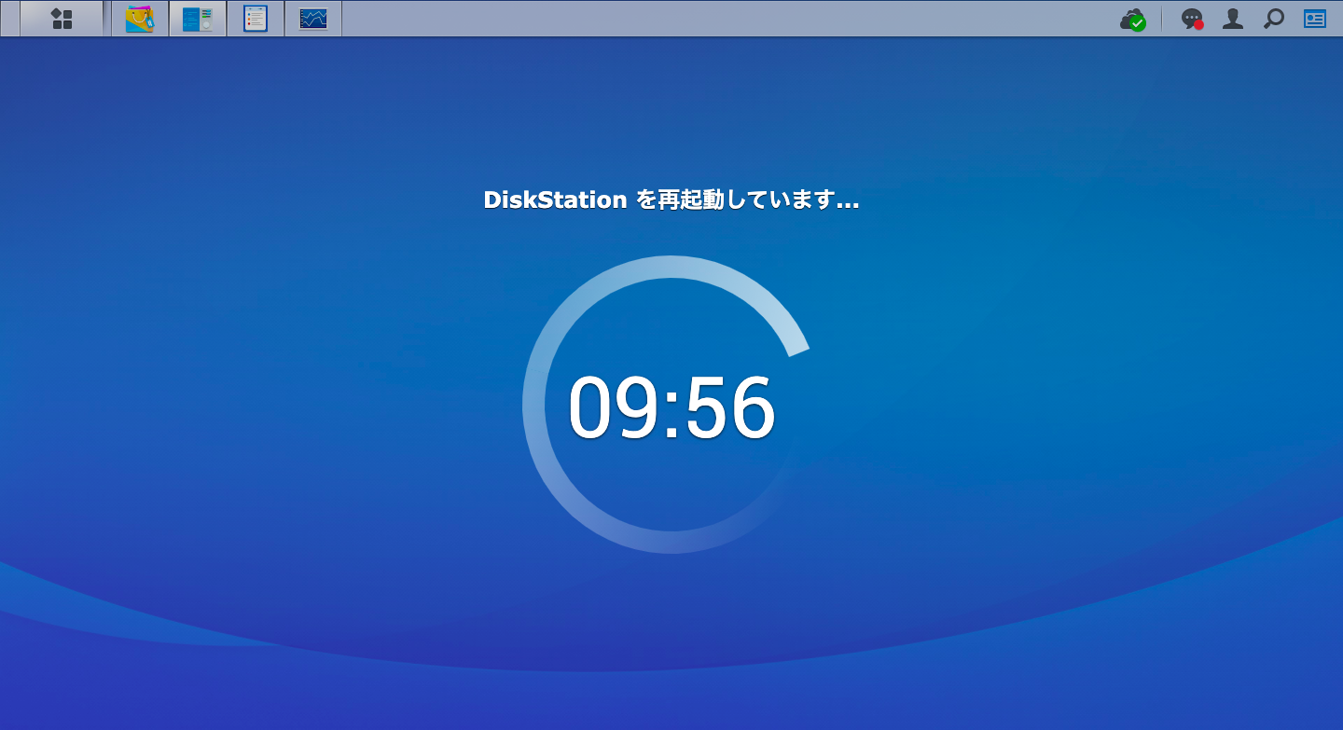
Task: Click the DiskStation を再起動しています... message
Action: [671, 200]
